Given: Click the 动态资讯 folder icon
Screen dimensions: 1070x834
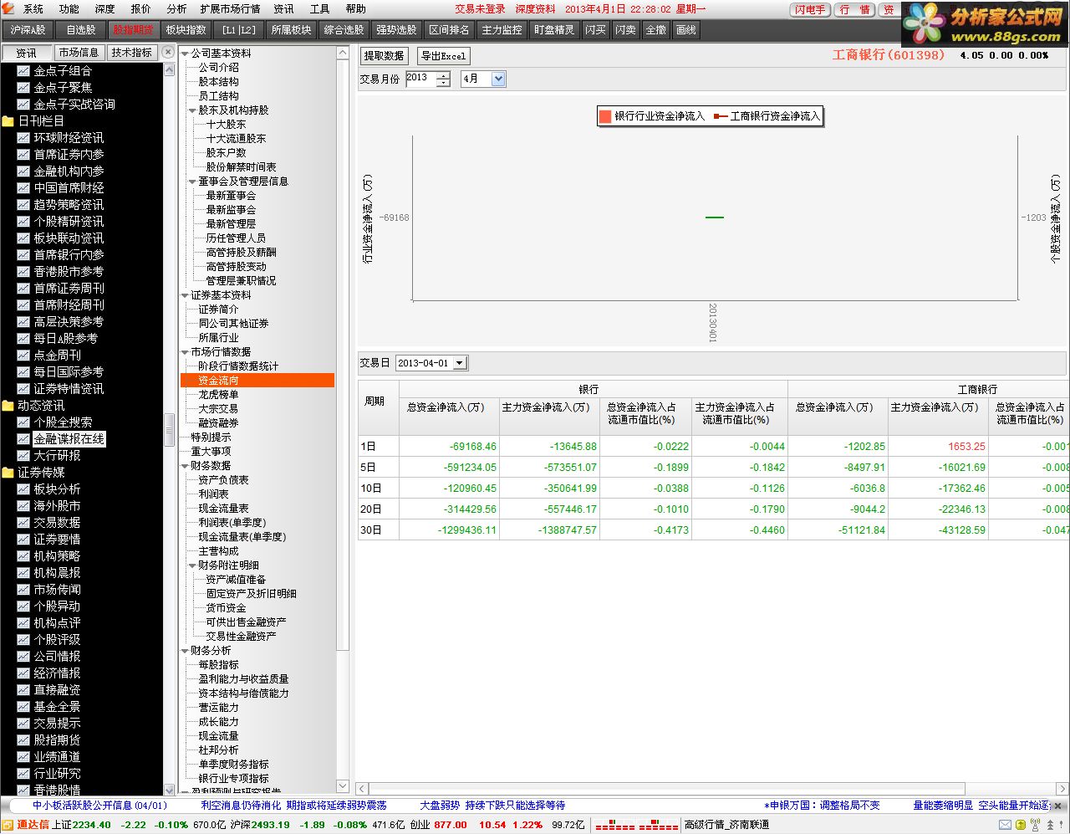Looking at the screenshot, I should pos(8,406).
